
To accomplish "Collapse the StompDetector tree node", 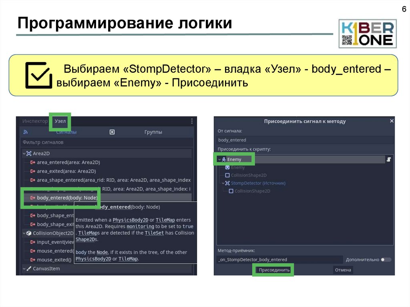I will tap(223, 183).
